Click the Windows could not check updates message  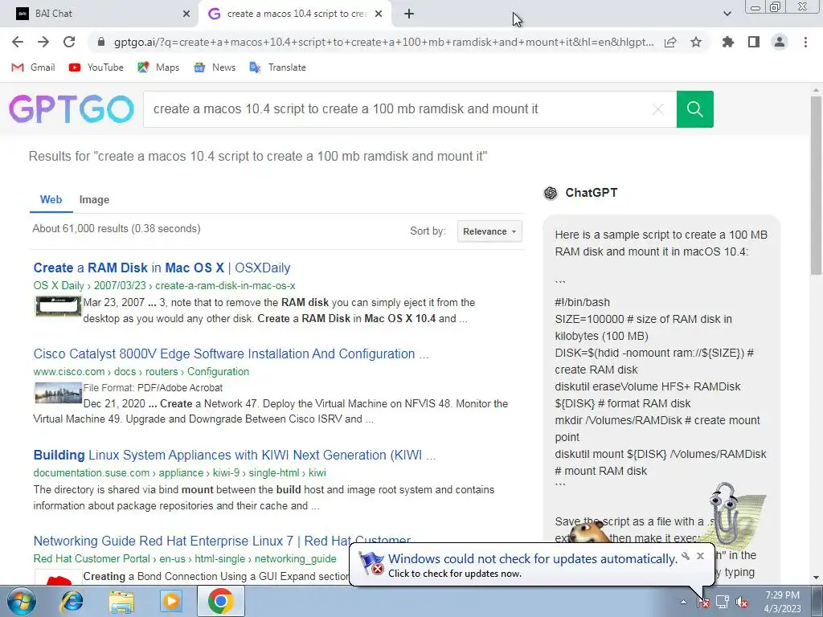pos(533,559)
